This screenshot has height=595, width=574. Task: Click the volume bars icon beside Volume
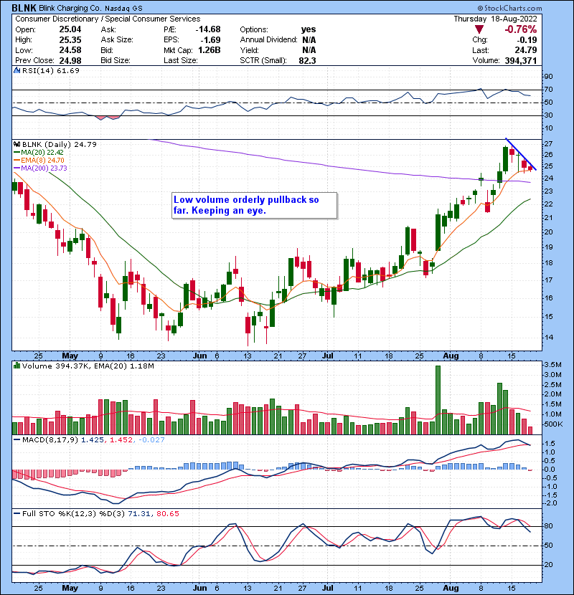click(x=17, y=366)
